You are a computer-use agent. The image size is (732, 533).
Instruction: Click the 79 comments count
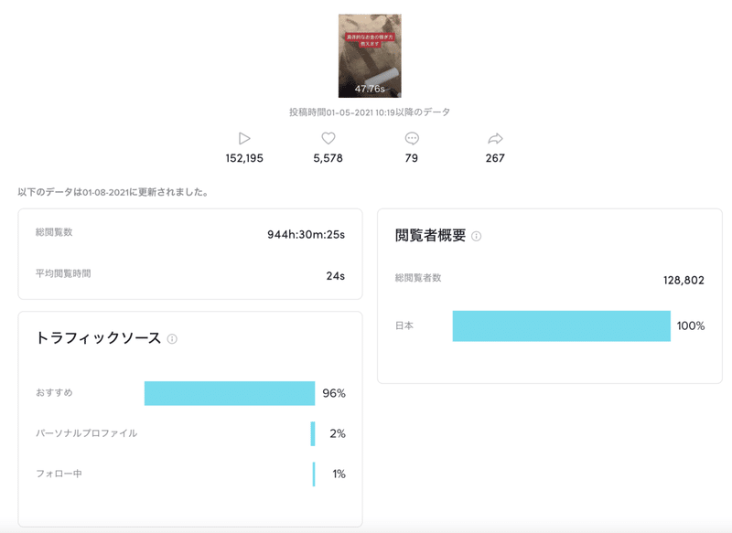[x=412, y=158]
